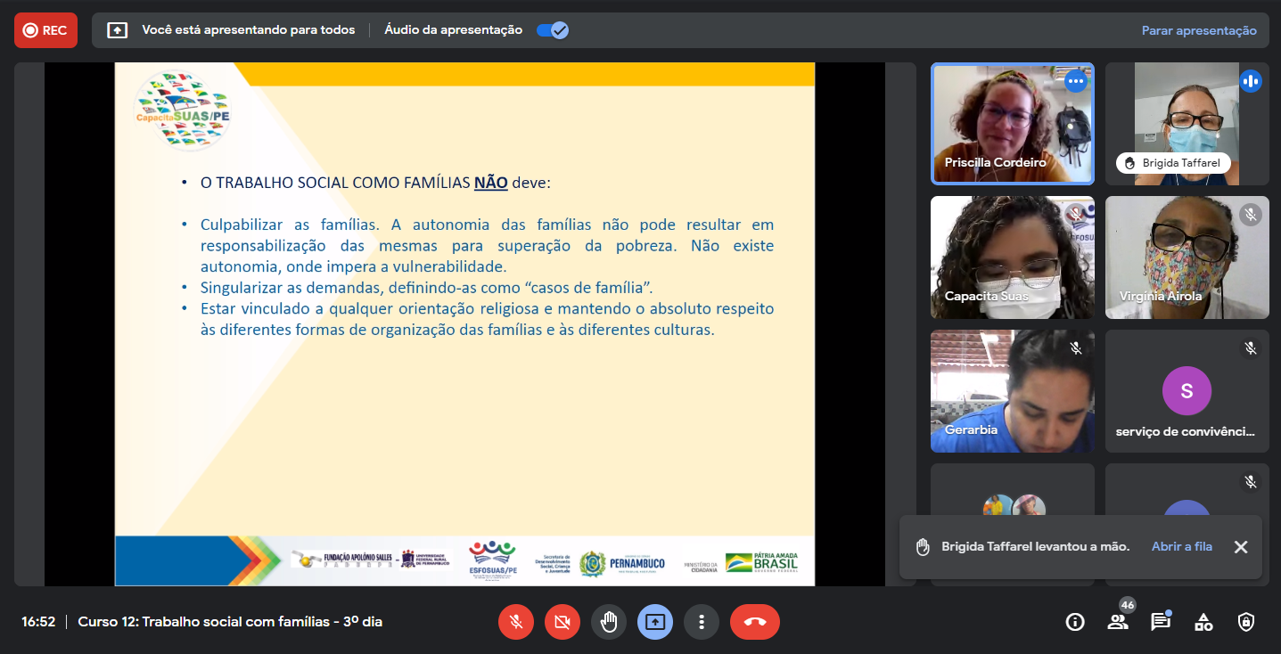Dismiss the raised hand notification

1240,547
